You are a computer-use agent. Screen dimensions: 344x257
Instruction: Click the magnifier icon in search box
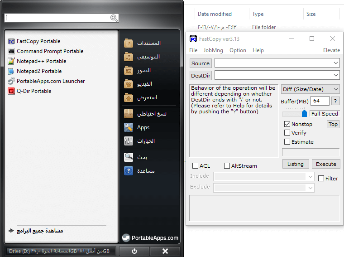click(x=114, y=18)
